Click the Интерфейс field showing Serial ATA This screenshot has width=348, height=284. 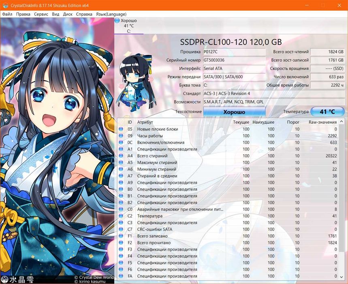click(235, 69)
